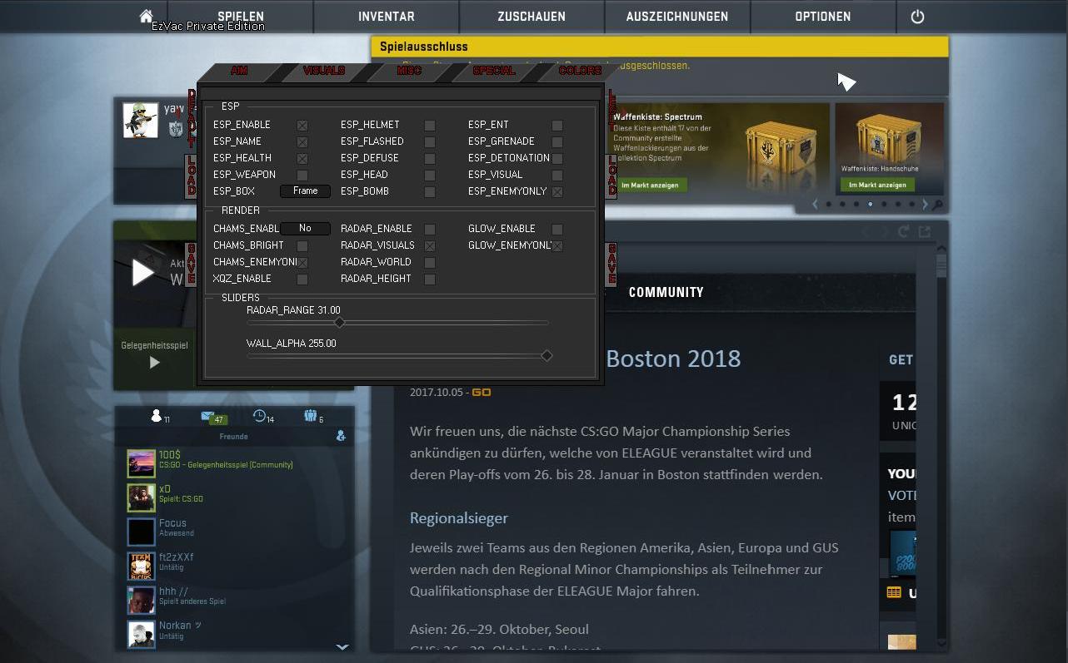
Task: Click Handschuhe case Im Markt anzeigen button
Action: pyautogui.click(x=877, y=185)
